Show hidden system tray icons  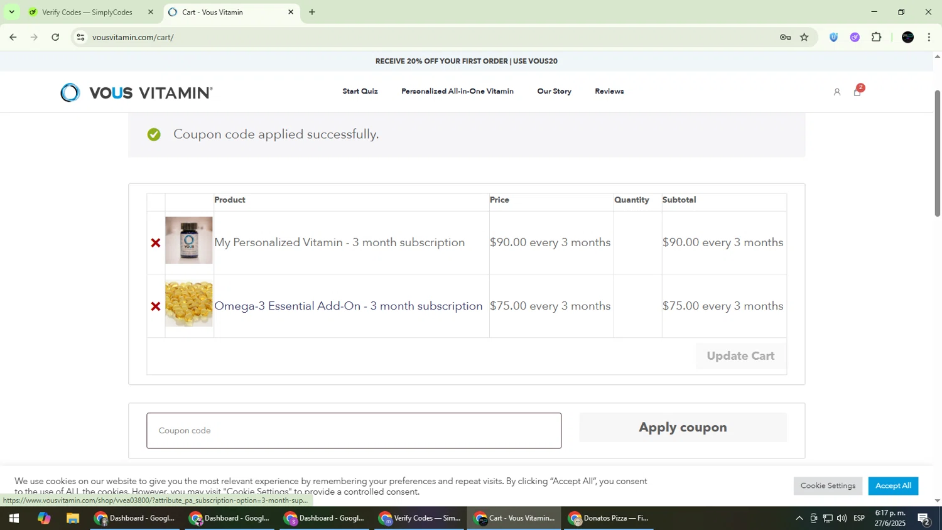(799, 519)
